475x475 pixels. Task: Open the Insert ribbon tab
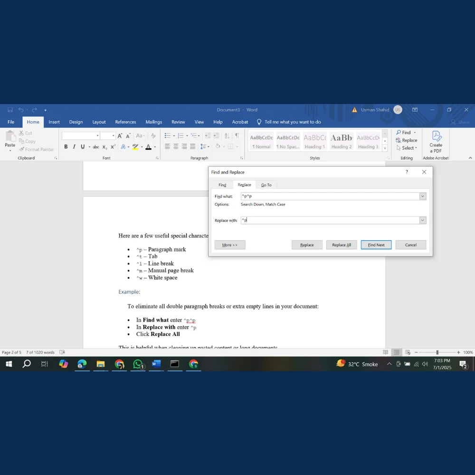point(54,122)
